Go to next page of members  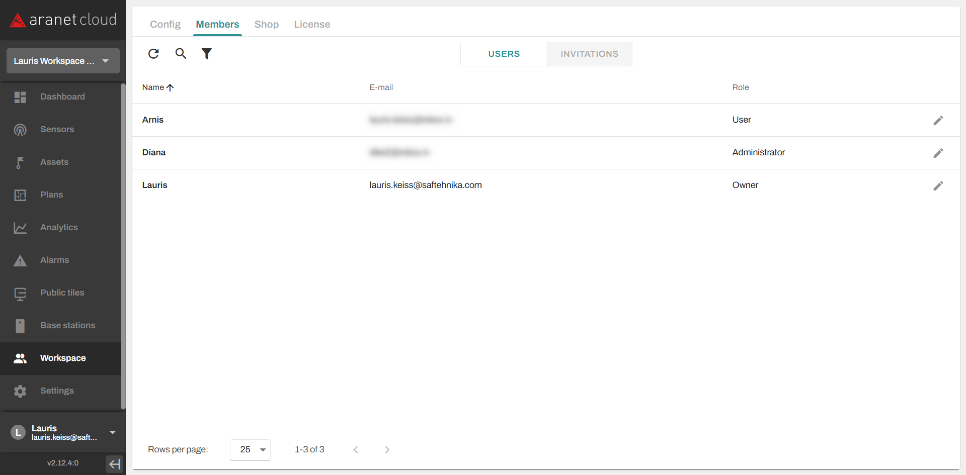pyautogui.click(x=387, y=450)
